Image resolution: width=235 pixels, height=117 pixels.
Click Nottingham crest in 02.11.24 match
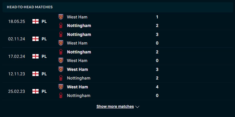pyautogui.click(x=61, y=34)
